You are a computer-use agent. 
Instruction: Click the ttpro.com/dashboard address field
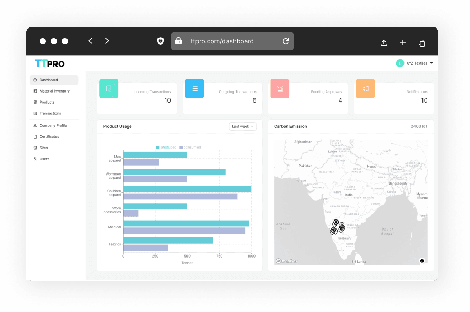coord(232,41)
